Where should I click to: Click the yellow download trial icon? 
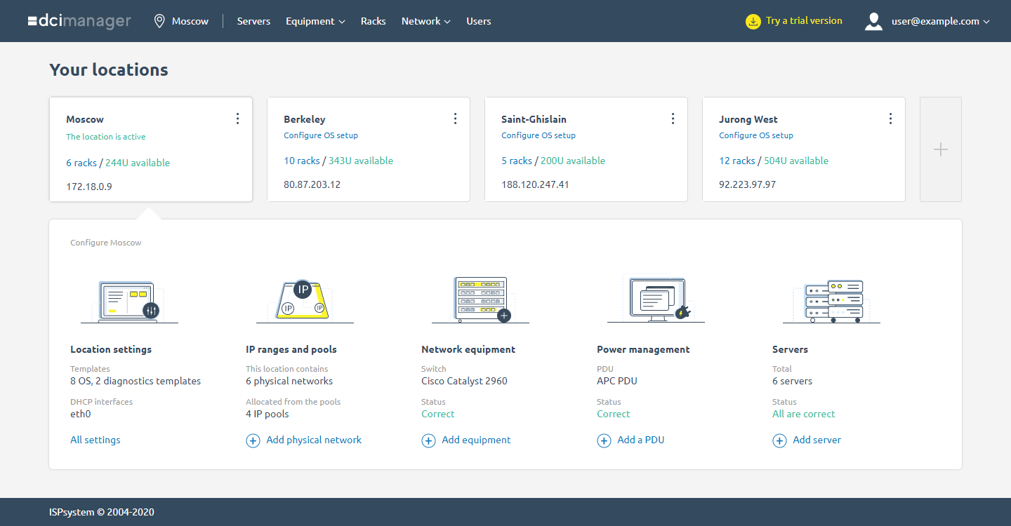click(753, 21)
